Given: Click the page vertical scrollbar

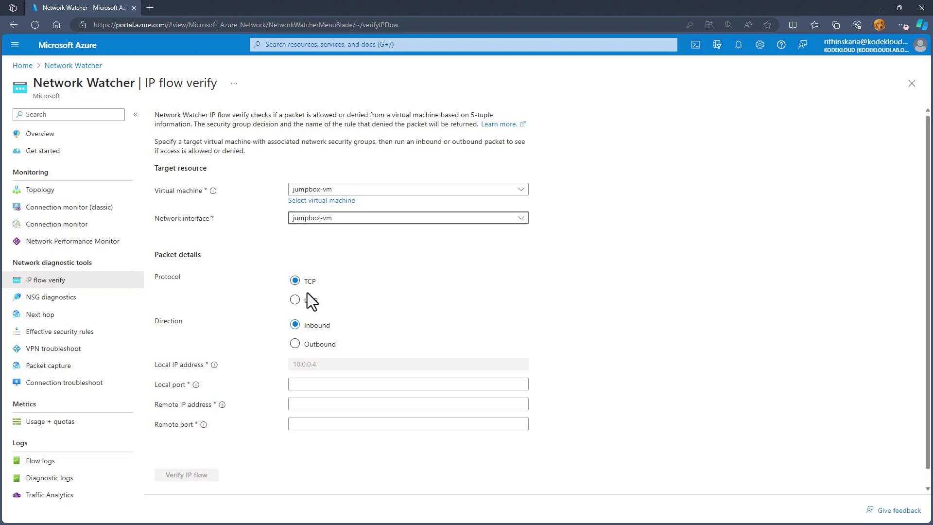Looking at the screenshot, I should [x=927, y=292].
